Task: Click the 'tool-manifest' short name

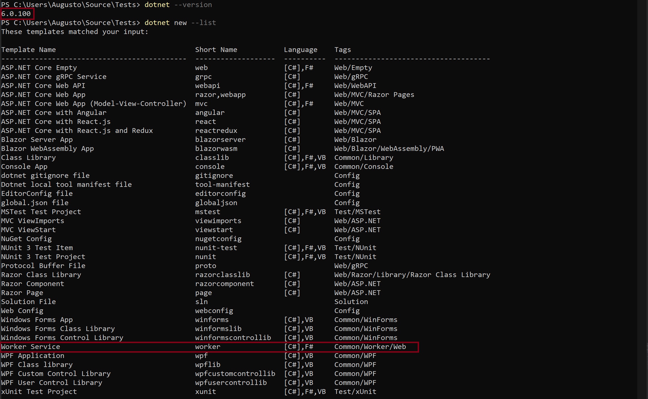Action: click(x=222, y=185)
